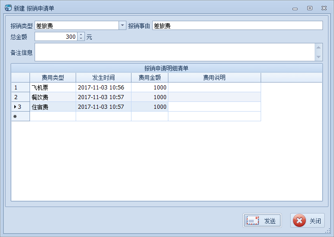
Task: Click 费用说明 cell in 飞机票 row
Action: click(215, 87)
